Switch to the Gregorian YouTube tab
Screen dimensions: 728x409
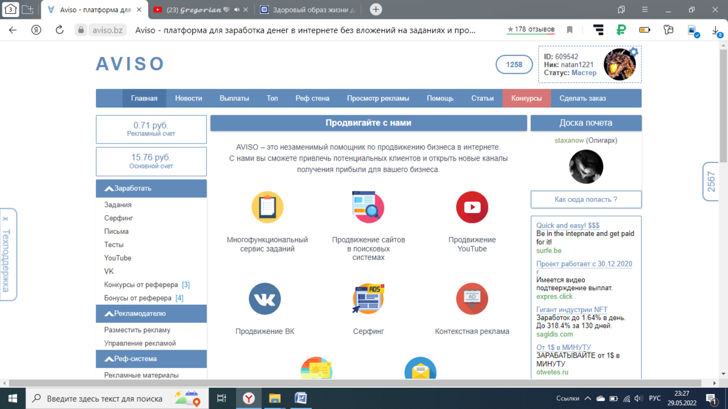pyautogui.click(x=200, y=10)
